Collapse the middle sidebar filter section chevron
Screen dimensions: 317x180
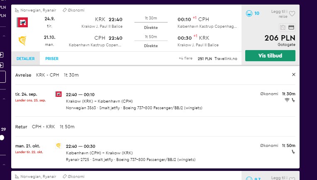[4, 99]
